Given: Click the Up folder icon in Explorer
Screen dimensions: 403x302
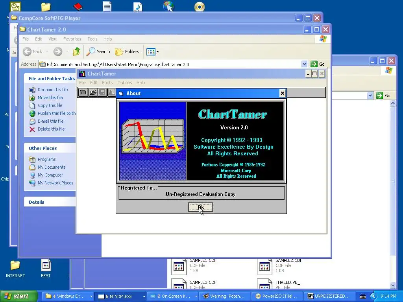Looking at the screenshot, I should pyautogui.click(x=77, y=52).
